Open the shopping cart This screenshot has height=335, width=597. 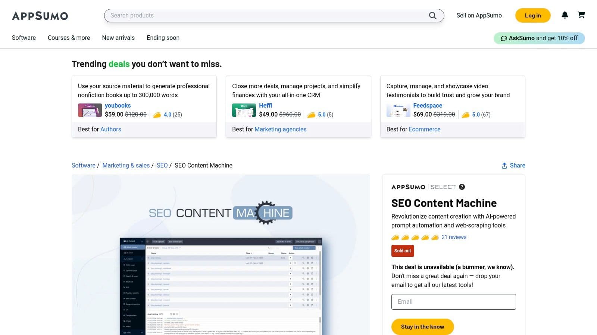coord(581,15)
